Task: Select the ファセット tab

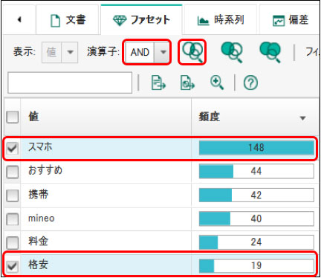Action: (x=141, y=20)
